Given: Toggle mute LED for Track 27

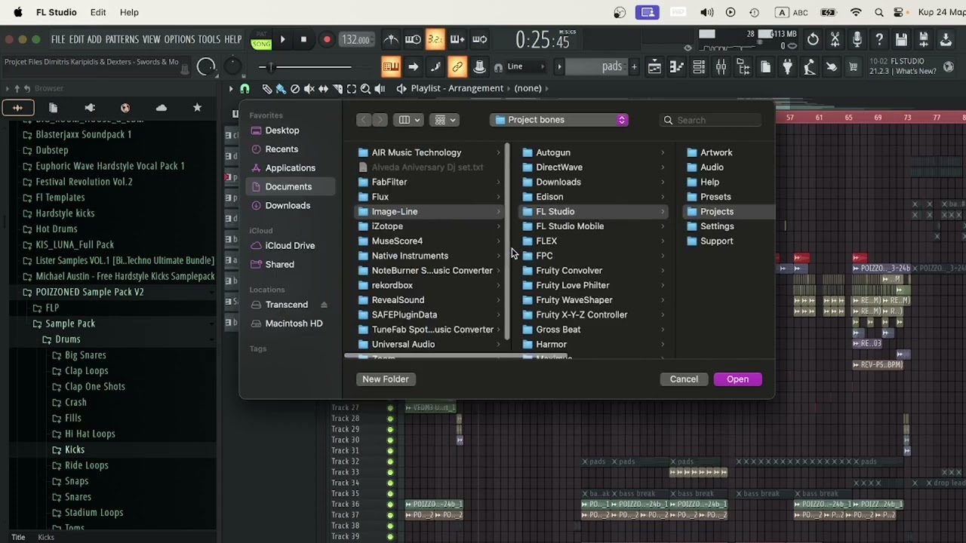Looking at the screenshot, I should coord(390,408).
